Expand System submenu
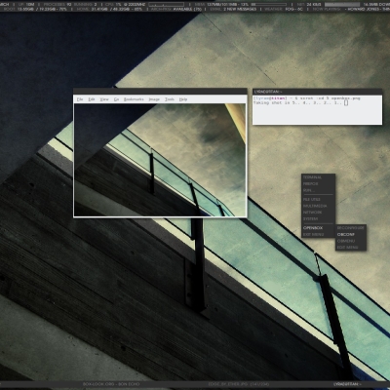The height and width of the screenshot is (390, 390). pyautogui.click(x=318, y=218)
